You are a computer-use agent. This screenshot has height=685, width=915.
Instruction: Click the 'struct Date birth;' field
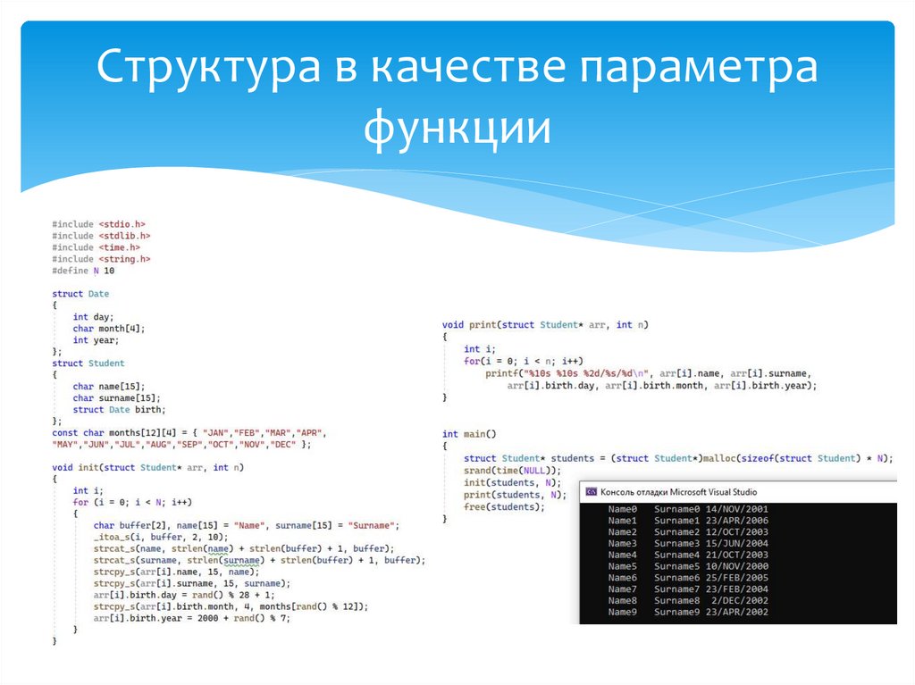(119, 410)
